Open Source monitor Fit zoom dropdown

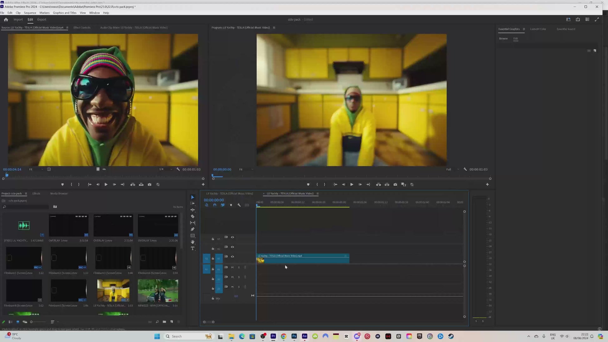point(36,169)
